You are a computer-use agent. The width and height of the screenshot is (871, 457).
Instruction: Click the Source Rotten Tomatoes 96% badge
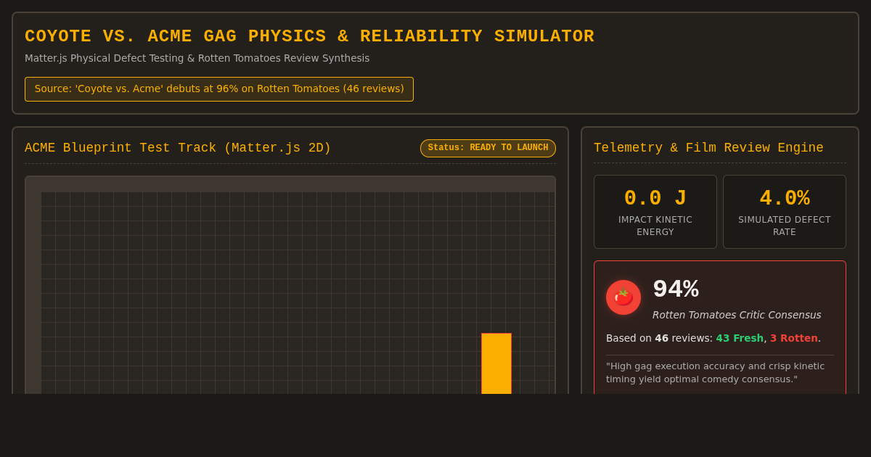click(219, 89)
